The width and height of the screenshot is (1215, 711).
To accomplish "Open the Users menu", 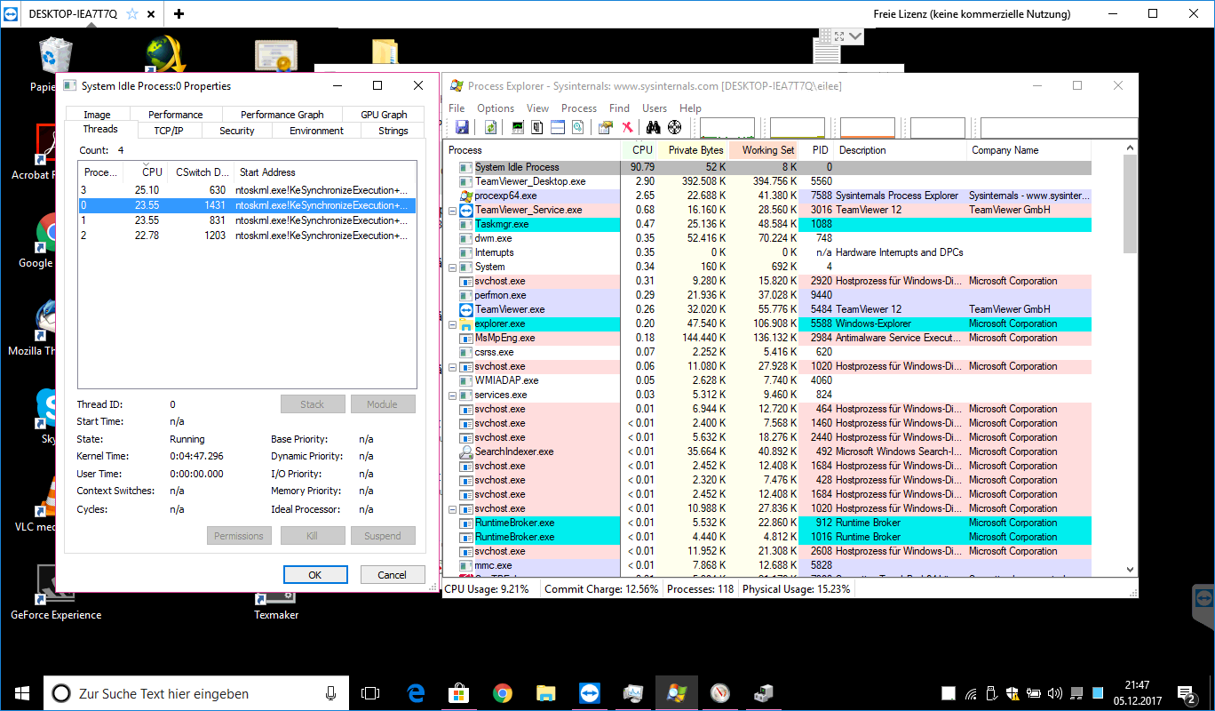I will (x=655, y=108).
